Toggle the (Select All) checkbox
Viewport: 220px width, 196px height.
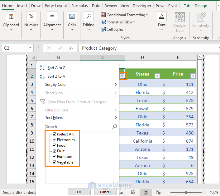55,134
